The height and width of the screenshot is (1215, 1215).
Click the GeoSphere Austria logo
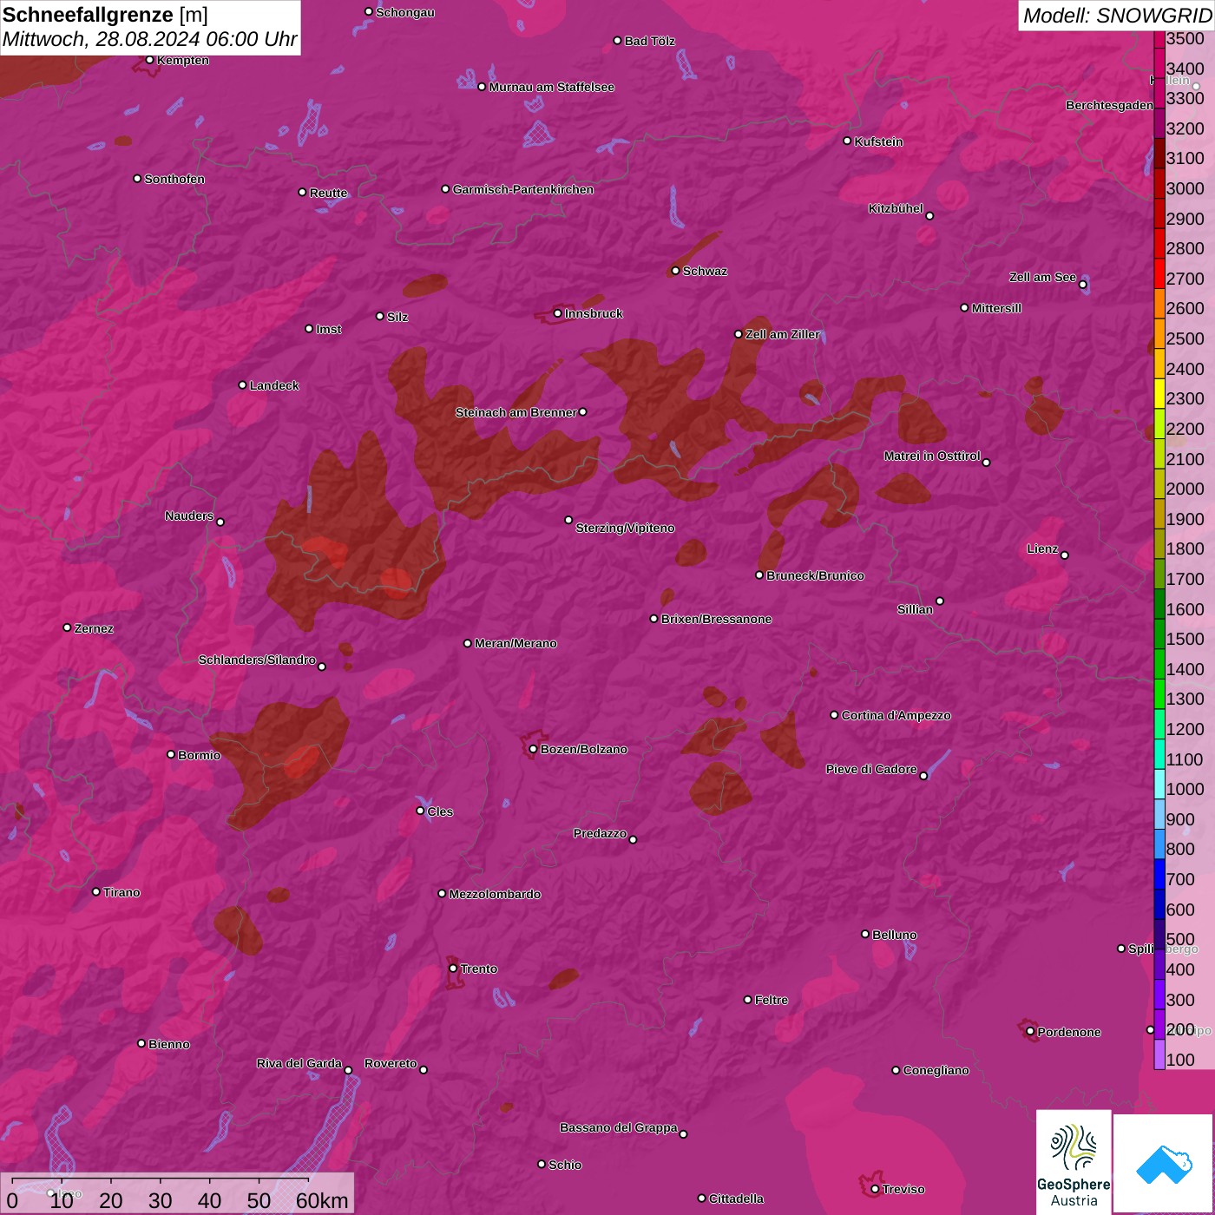click(1074, 1161)
